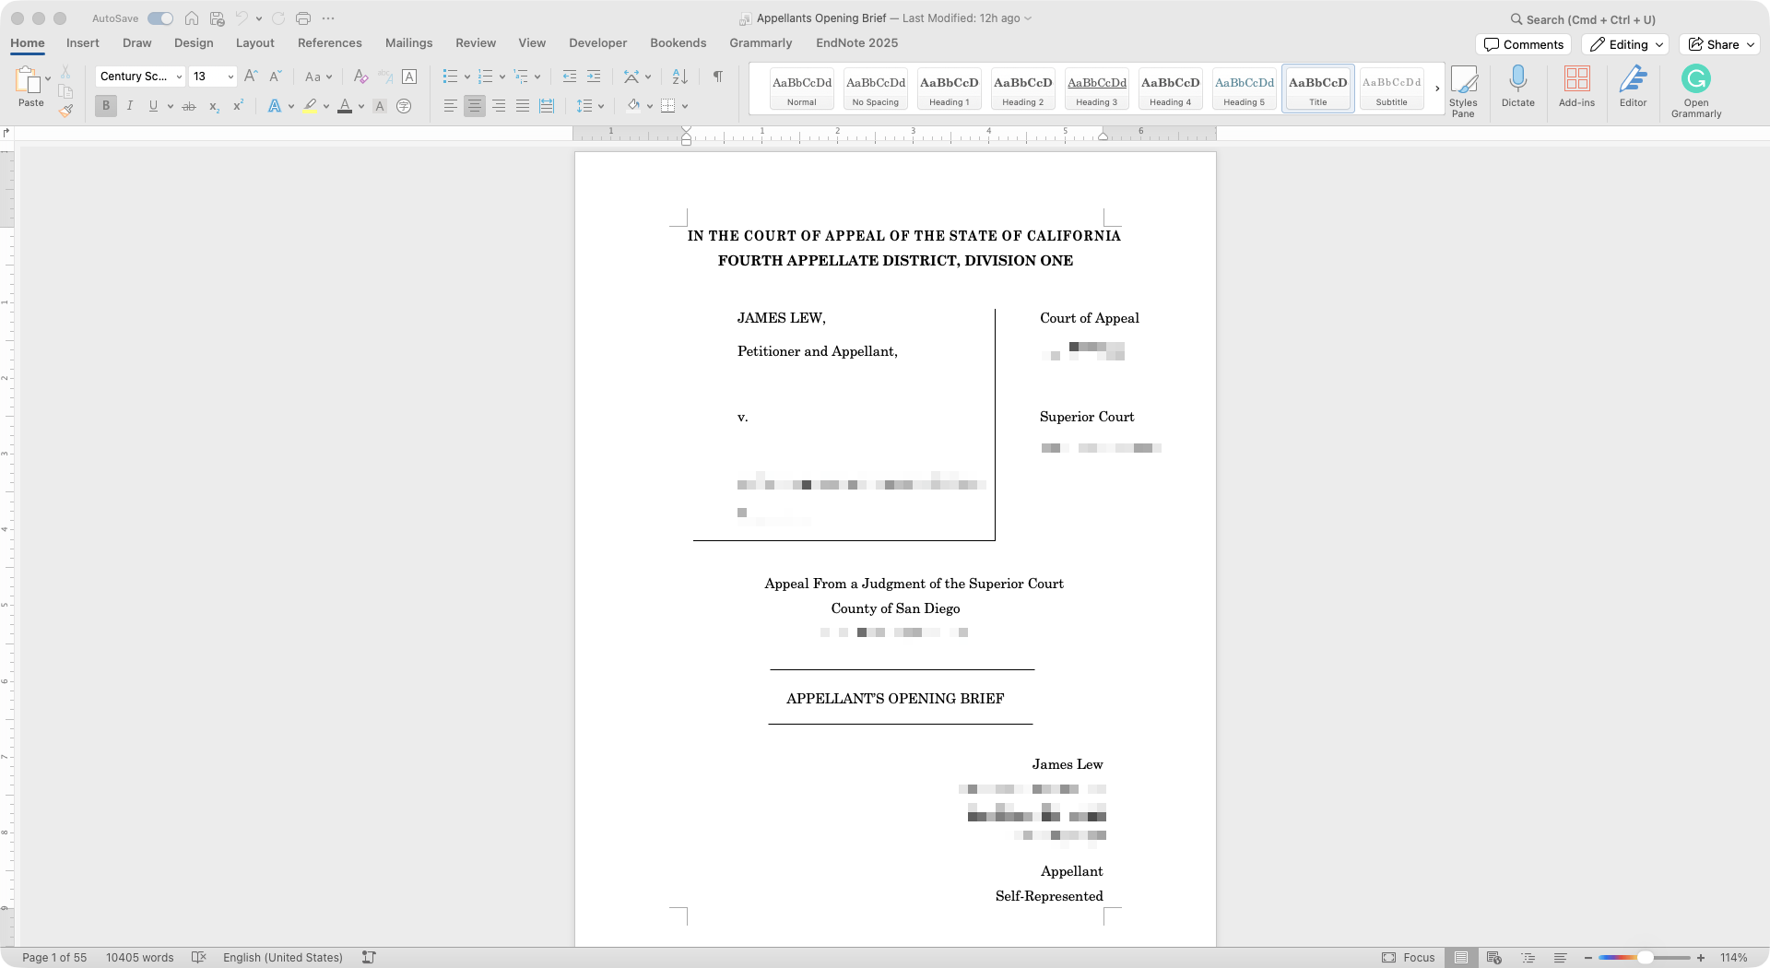Open the Styles Pane
The height and width of the screenshot is (968, 1770).
click(x=1463, y=90)
